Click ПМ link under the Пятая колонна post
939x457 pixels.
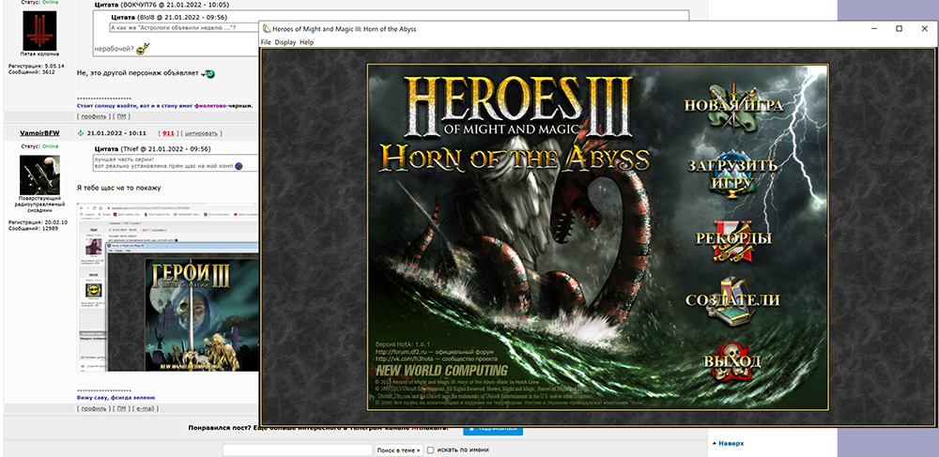click(121, 115)
